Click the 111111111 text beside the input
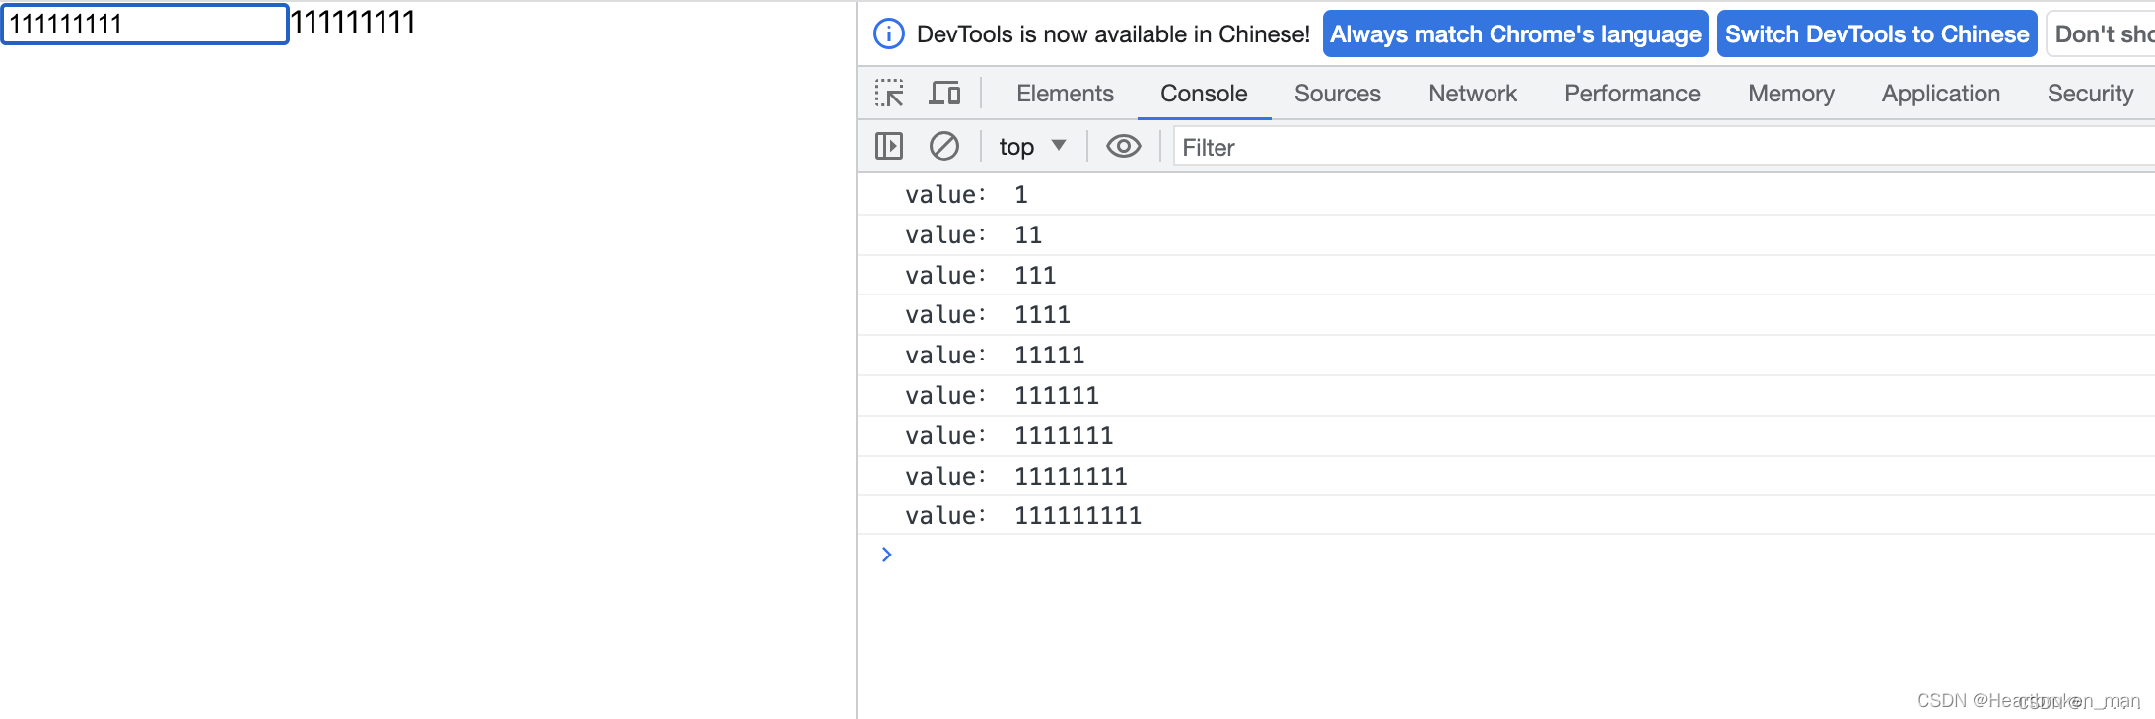The width and height of the screenshot is (2155, 719). point(353,22)
